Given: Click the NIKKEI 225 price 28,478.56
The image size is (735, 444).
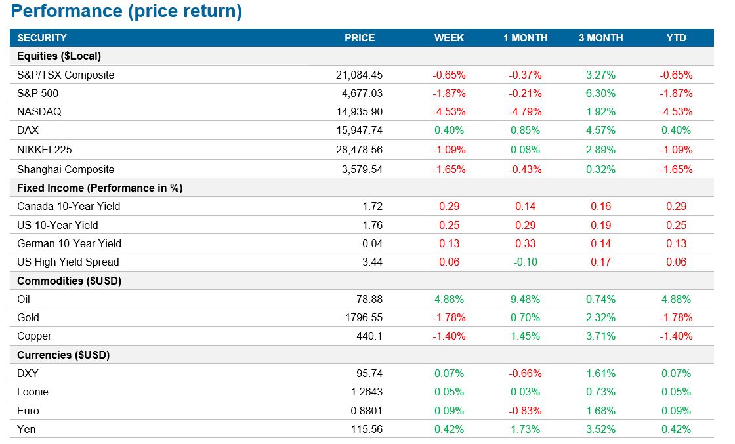Looking at the screenshot, I should click(359, 150).
